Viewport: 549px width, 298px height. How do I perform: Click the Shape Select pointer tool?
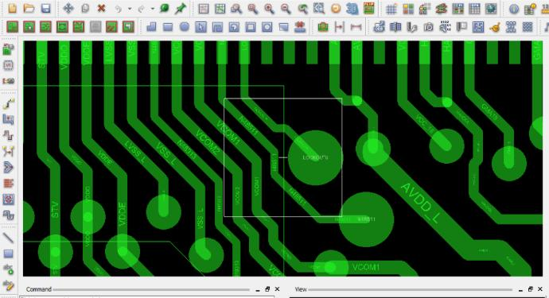pos(201,26)
